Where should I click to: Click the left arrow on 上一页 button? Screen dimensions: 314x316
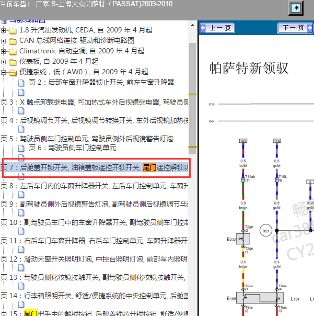[203, 28]
